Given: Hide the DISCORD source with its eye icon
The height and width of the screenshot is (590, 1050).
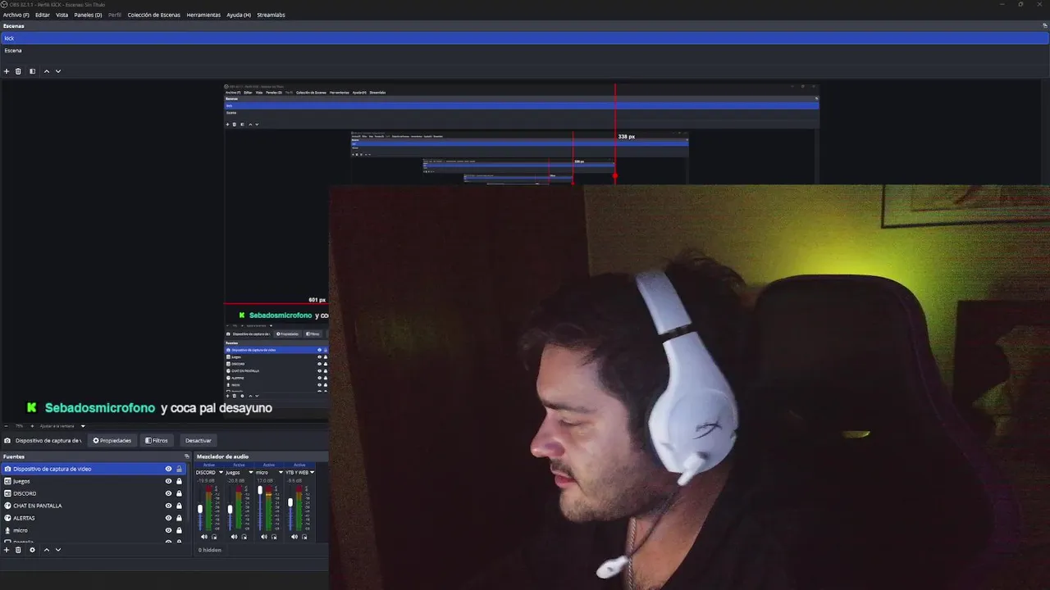Looking at the screenshot, I should (x=168, y=493).
